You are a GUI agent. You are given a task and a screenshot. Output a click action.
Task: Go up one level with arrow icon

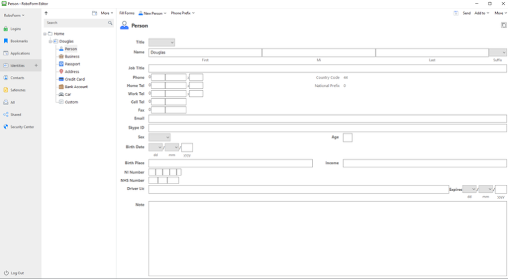tap(46, 13)
